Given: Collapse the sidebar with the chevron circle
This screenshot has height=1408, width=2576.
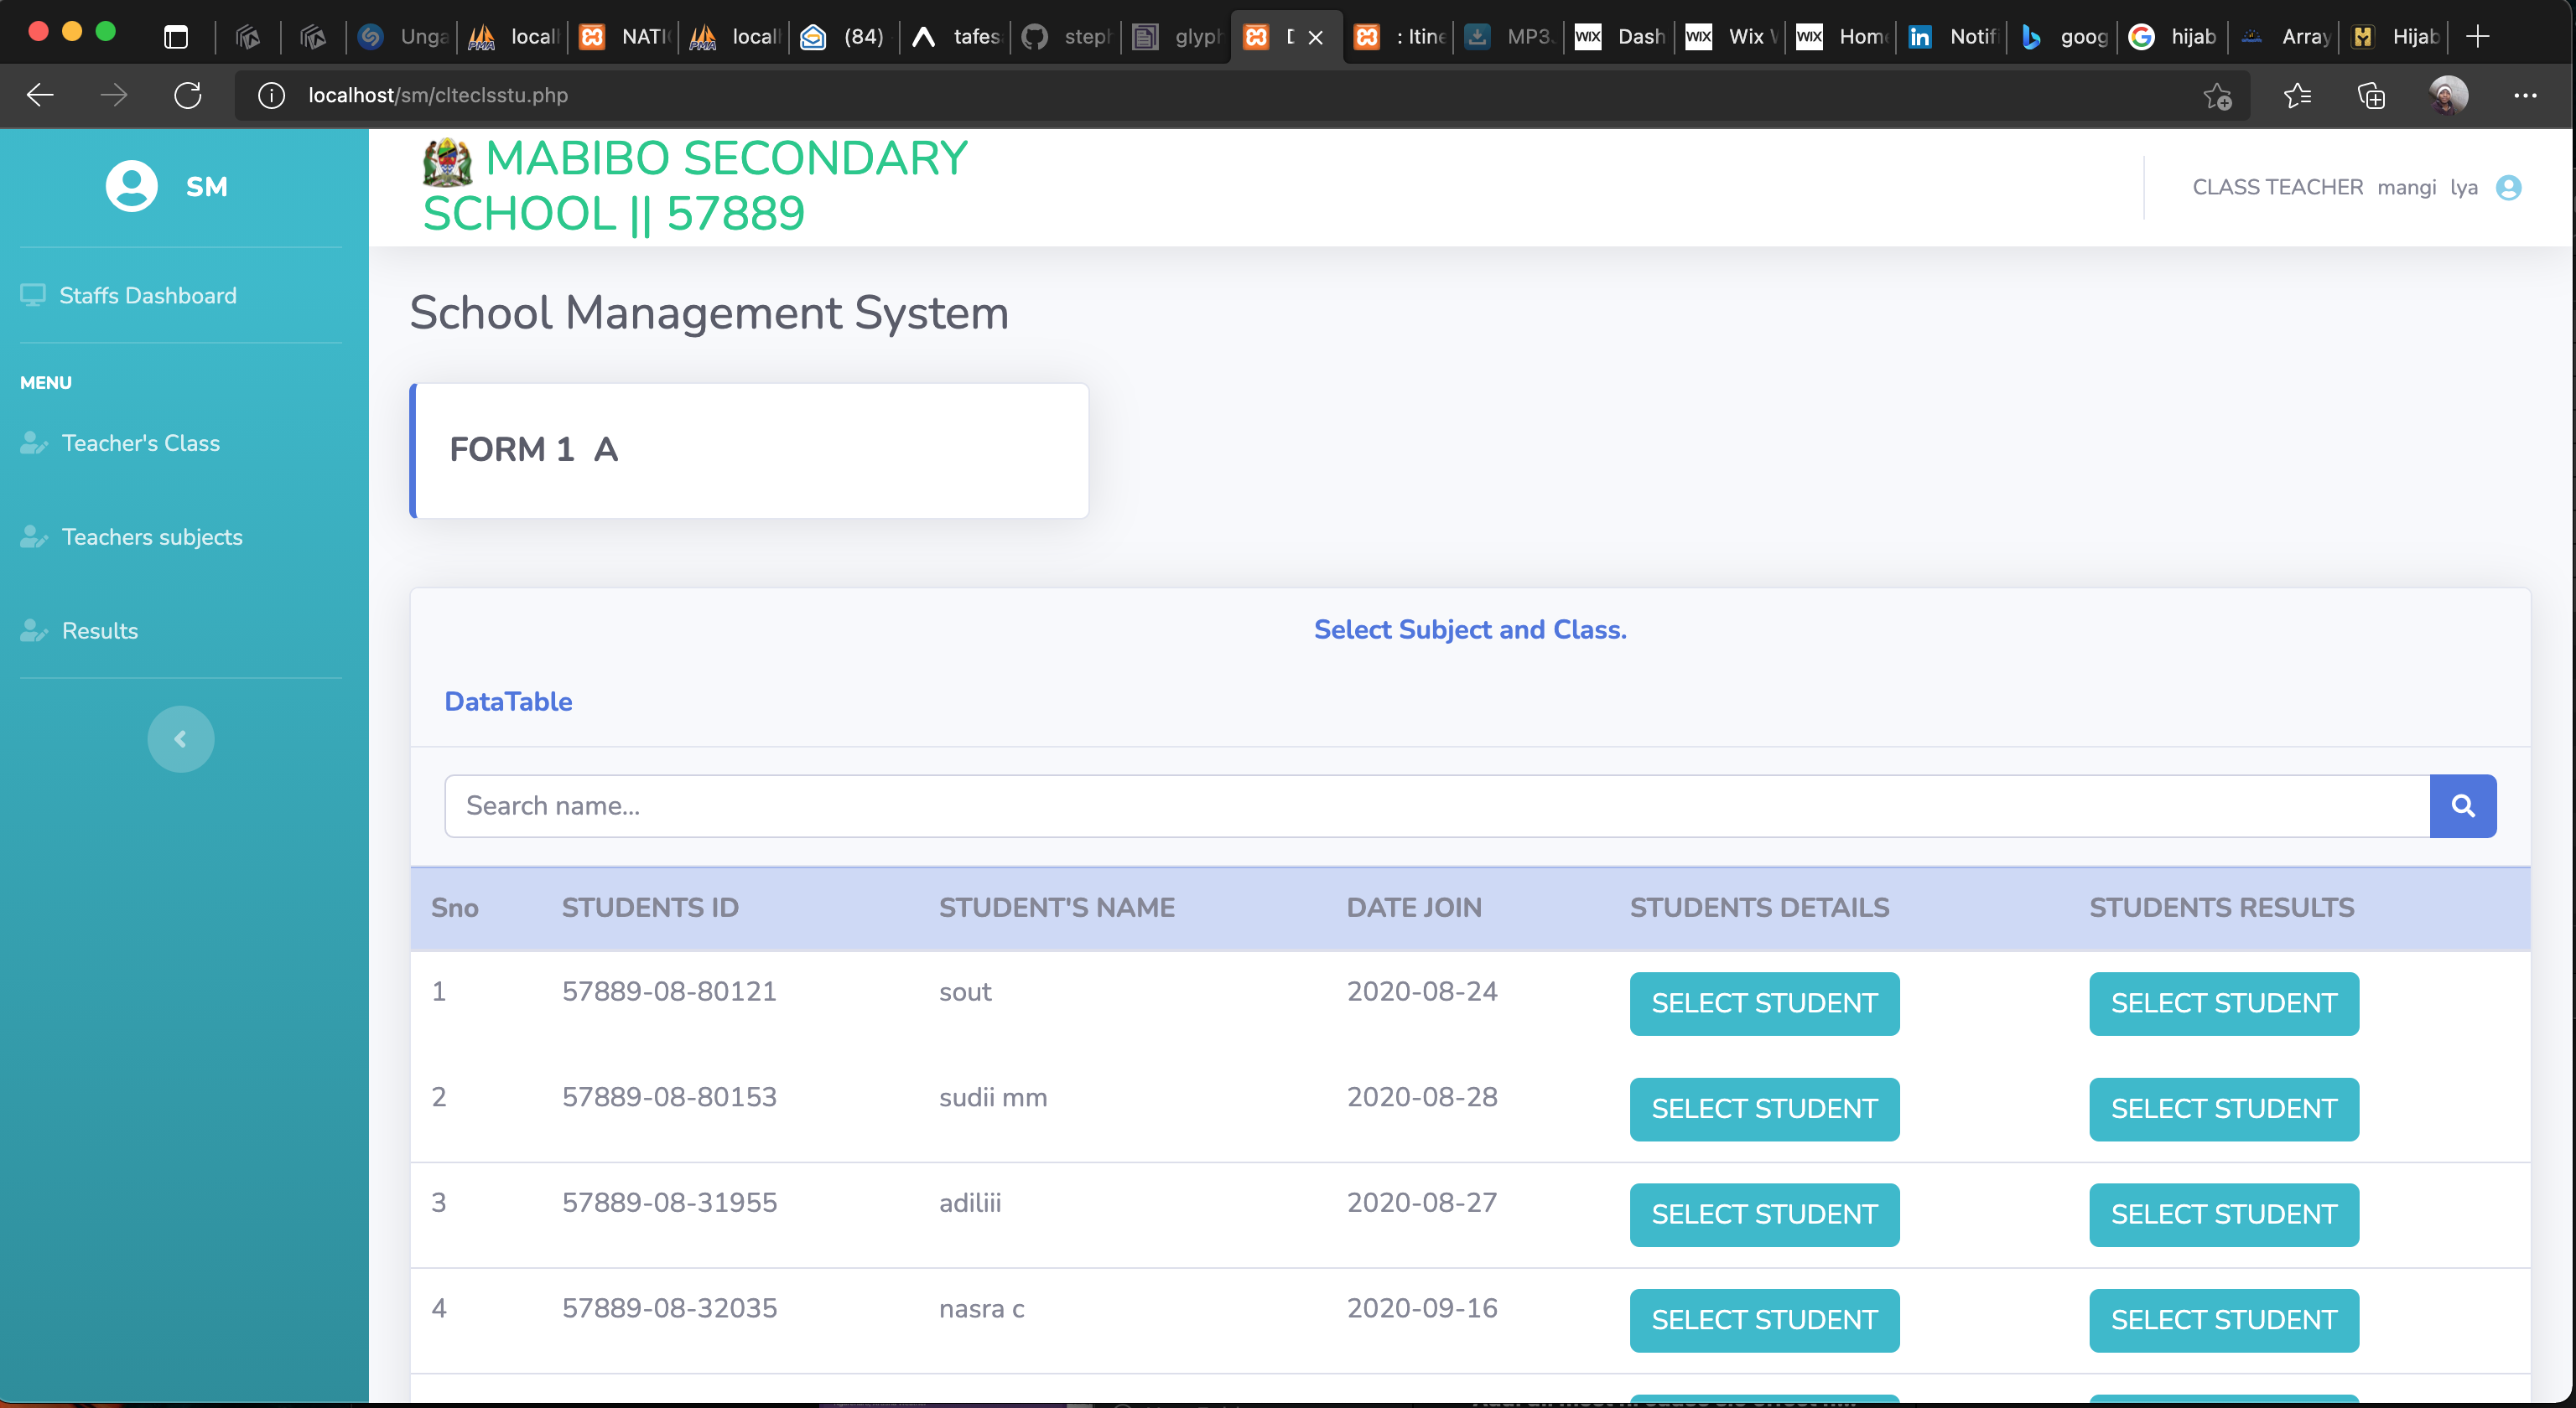Looking at the screenshot, I should tap(180, 739).
